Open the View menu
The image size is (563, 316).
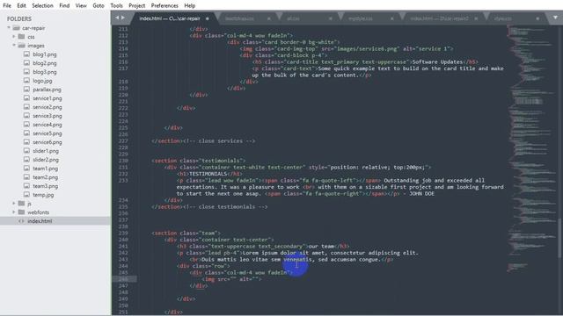(81, 6)
